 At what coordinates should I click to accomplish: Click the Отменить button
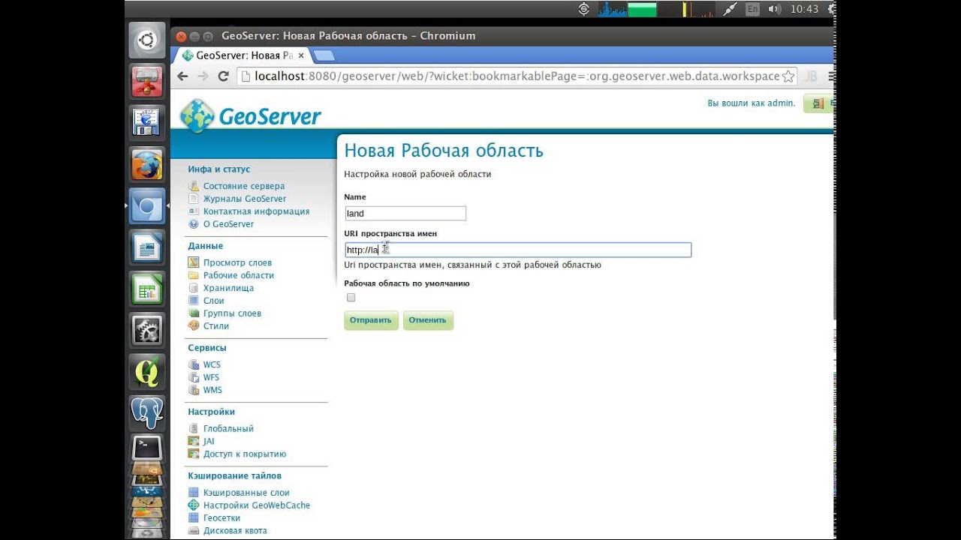428,320
